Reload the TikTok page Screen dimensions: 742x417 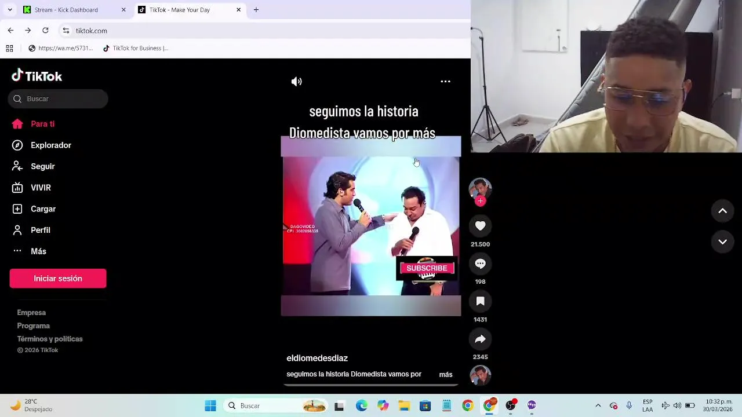pos(45,31)
